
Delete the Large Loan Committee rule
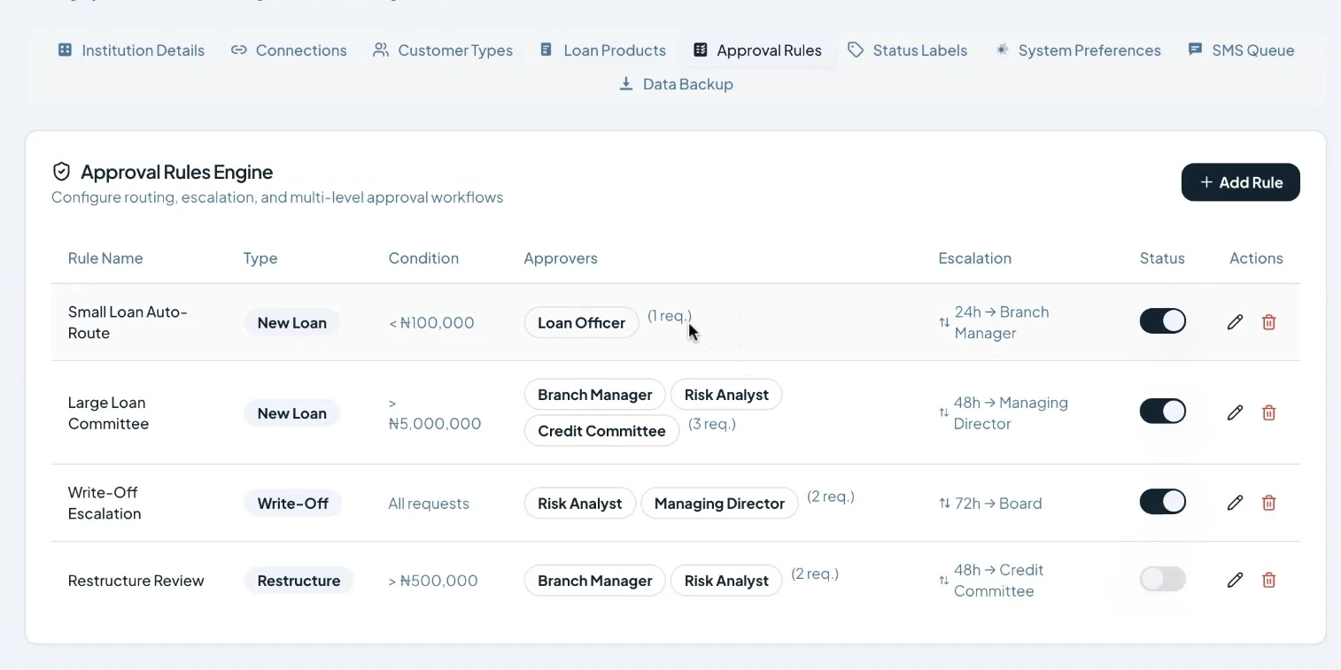(x=1268, y=412)
